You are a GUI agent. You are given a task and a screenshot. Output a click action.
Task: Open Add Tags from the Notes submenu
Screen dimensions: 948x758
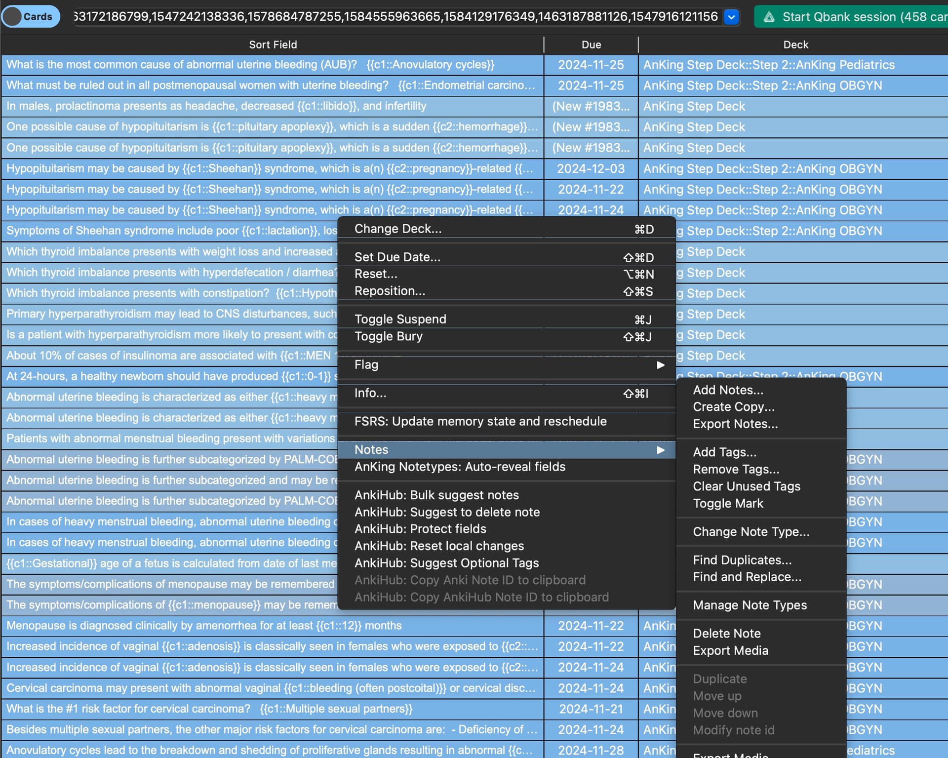724,452
